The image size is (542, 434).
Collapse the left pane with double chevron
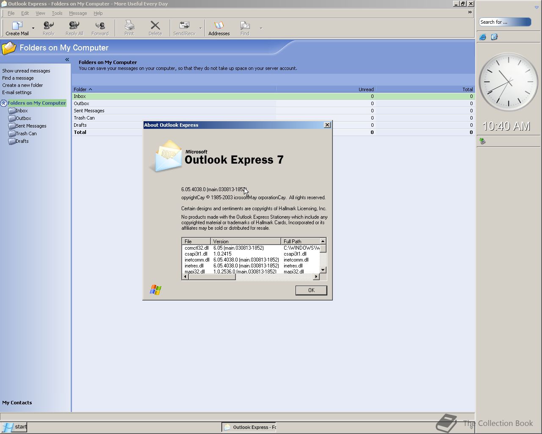[67, 60]
